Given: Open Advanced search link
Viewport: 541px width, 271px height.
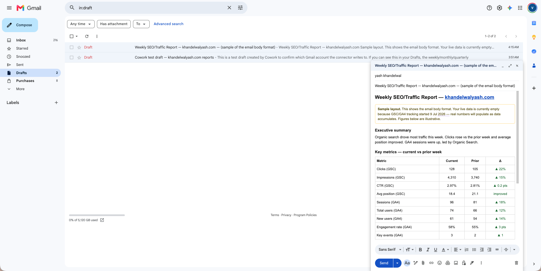Looking at the screenshot, I should point(168,24).
